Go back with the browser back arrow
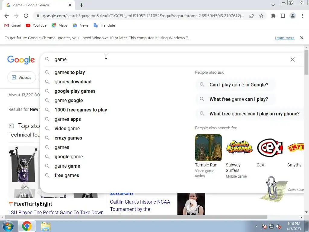 pyautogui.click(x=7, y=16)
